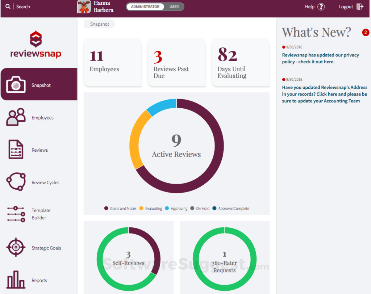Click the Review Cycles circle icon

pyautogui.click(x=16, y=182)
